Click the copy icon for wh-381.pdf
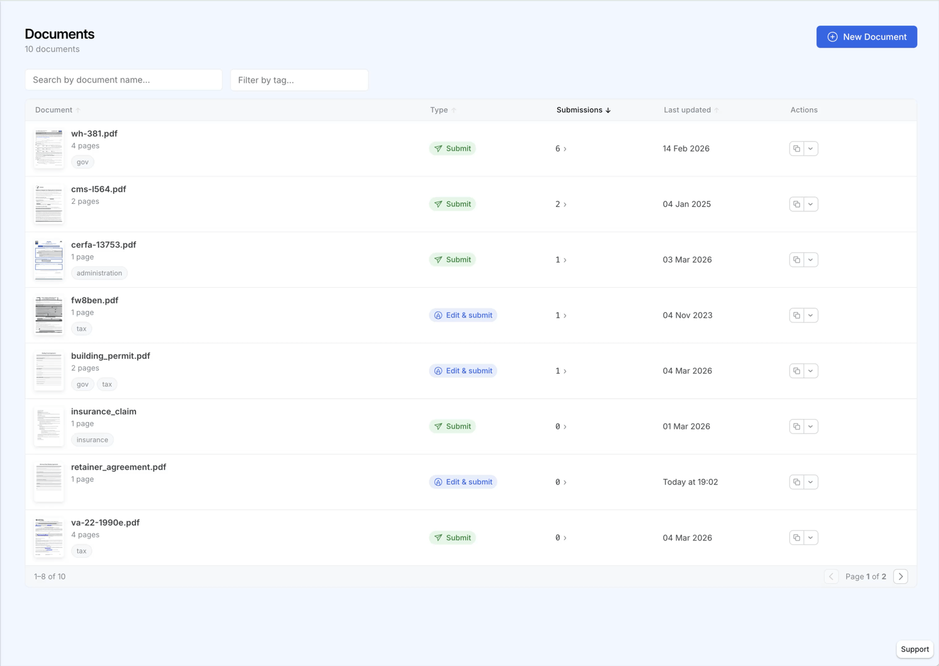 [x=796, y=149]
